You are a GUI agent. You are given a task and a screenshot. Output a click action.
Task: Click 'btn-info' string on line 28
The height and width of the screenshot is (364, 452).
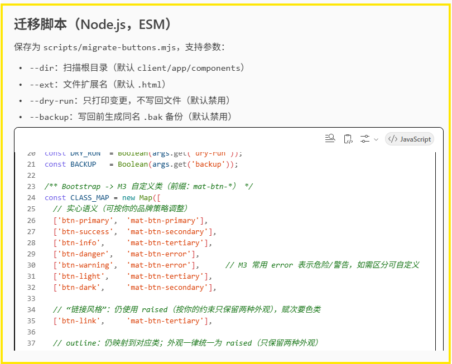click(79, 243)
